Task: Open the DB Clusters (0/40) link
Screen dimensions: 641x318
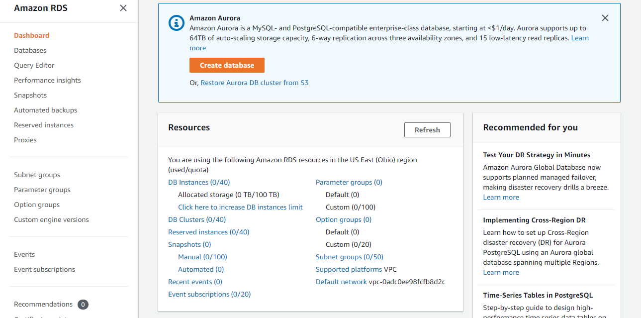Action: tap(197, 219)
